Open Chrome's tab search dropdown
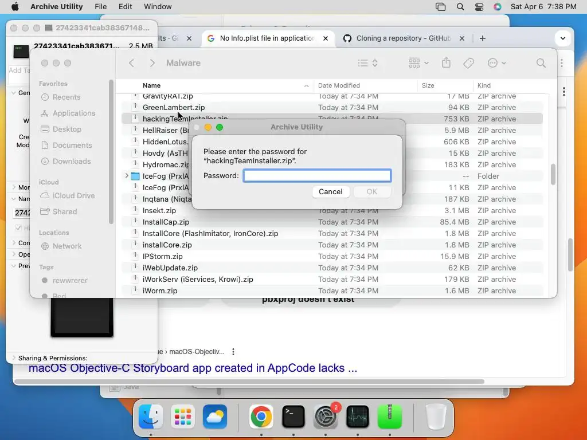This screenshot has height=440, width=587. [562, 38]
